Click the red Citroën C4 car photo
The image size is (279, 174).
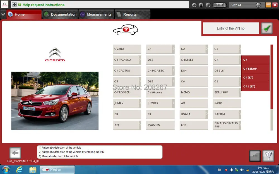click(x=55, y=101)
